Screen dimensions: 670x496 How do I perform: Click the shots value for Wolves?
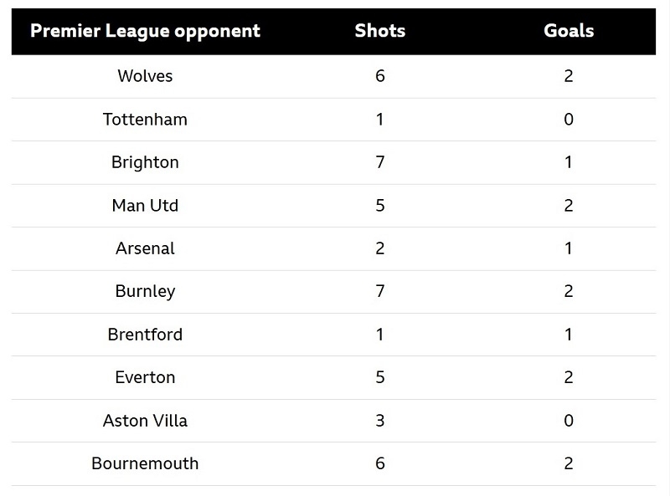pyautogui.click(x=379, y=76)
